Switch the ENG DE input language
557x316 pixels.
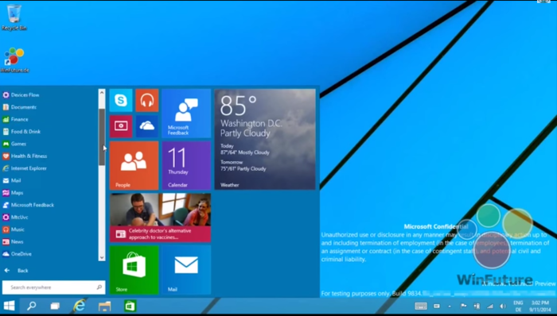tap(518, 306)
